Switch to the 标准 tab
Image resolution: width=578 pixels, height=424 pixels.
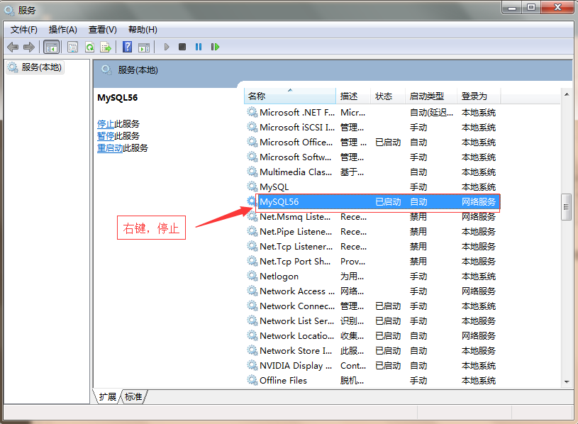click(x=133, y=397)
